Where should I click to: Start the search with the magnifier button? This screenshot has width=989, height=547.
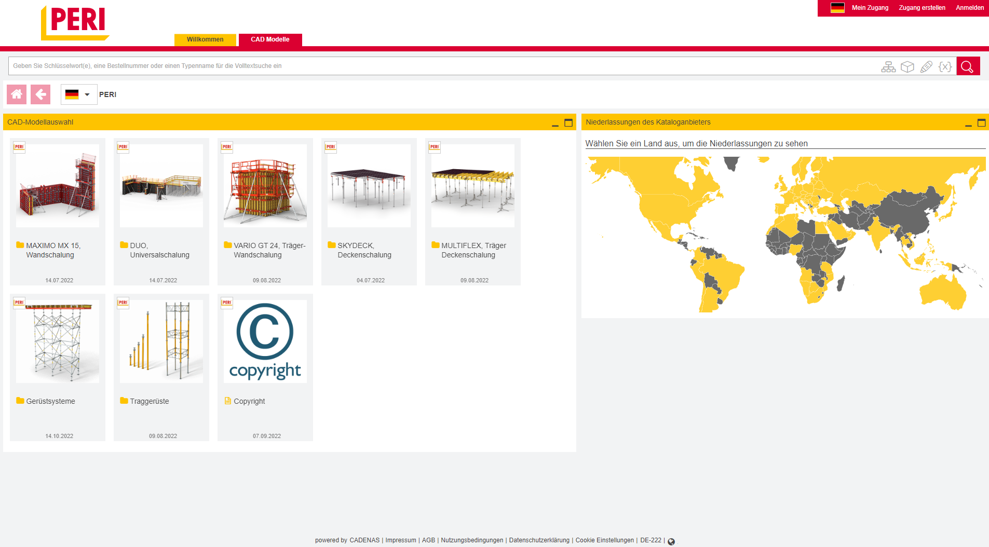point(968,66)
